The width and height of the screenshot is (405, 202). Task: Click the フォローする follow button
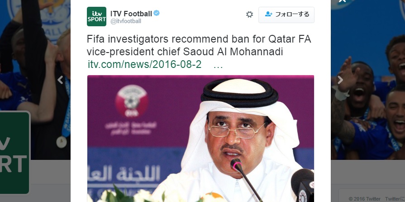(x=286, y=15)
